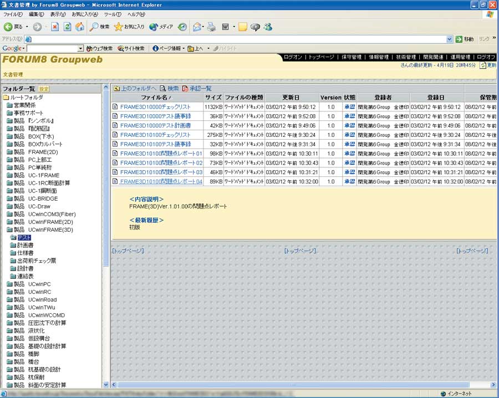Image resolution: width=499 pixels, height=398 pixels.
Task: Click the IE Back arrow button
Action: coord(13,27)
